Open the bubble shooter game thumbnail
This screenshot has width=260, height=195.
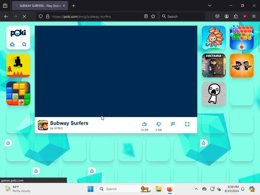coord(242,38)
